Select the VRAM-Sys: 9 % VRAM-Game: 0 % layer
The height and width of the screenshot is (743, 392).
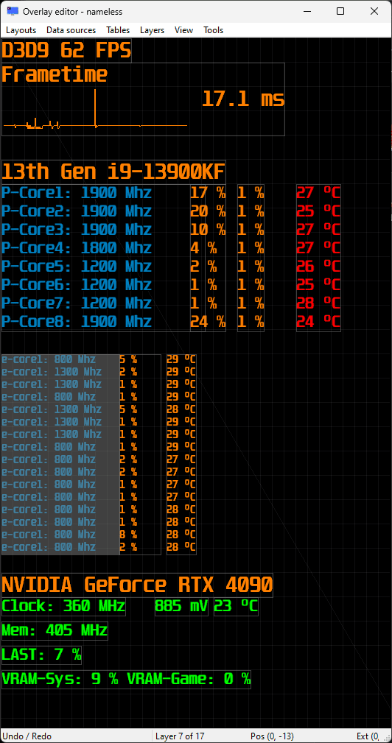coord(126,680)
